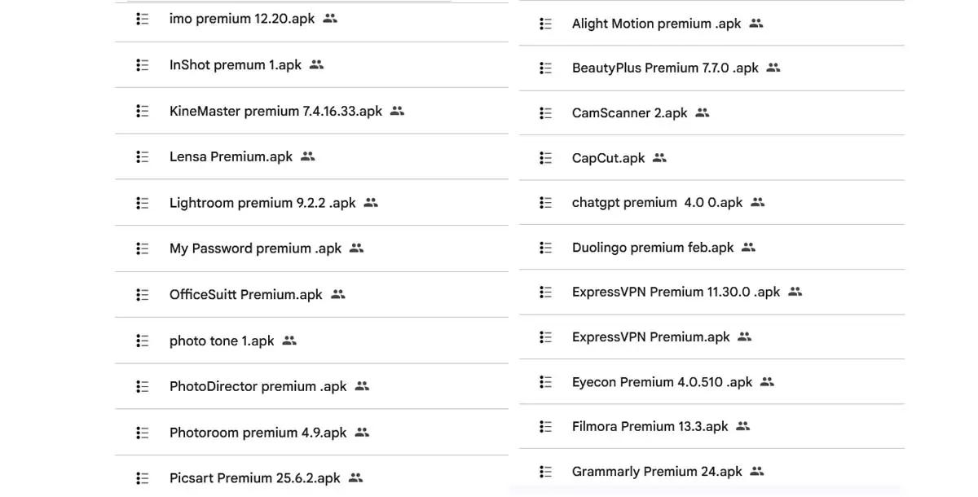Click the shared people icon next to InShot premum 1.apk
The image size is (978, 497).
point(316,64)
